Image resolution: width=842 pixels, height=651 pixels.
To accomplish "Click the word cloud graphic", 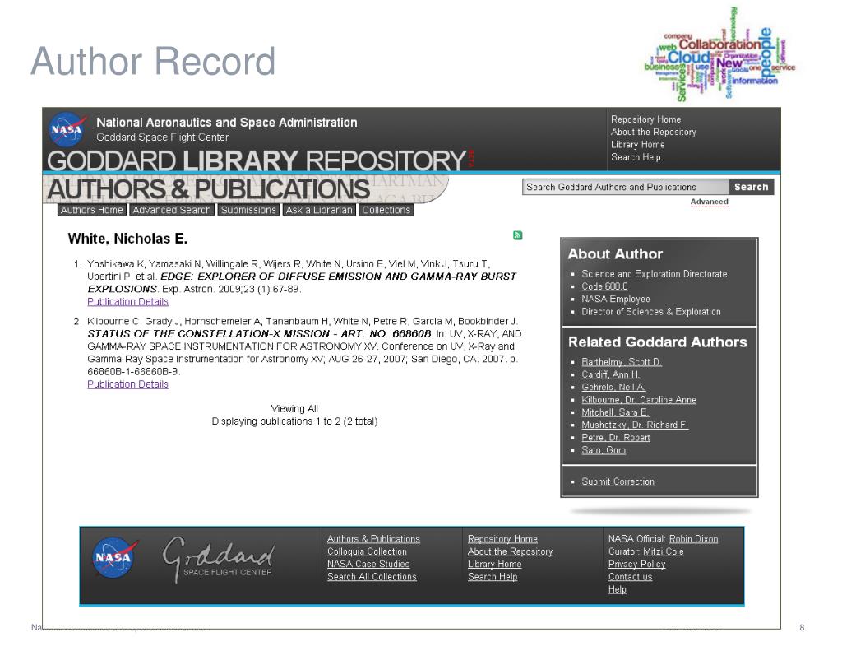I will click(x=719, y=55).
